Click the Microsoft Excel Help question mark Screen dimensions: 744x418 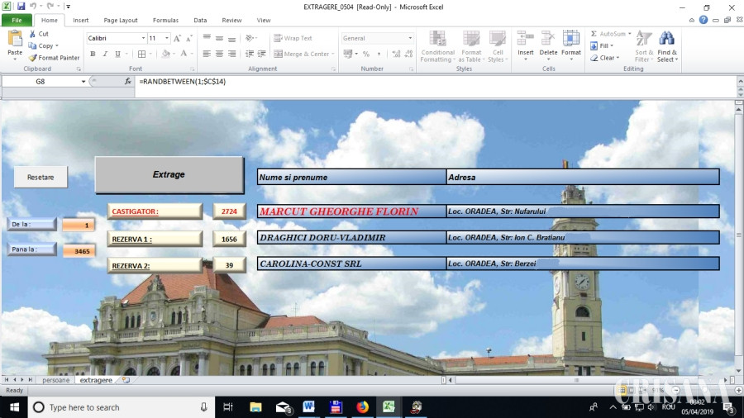click(703, 20)
